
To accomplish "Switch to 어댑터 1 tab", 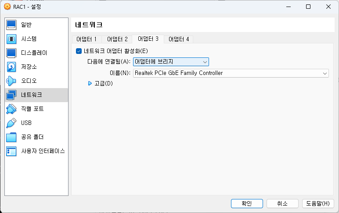I will (x=87, y=39).
